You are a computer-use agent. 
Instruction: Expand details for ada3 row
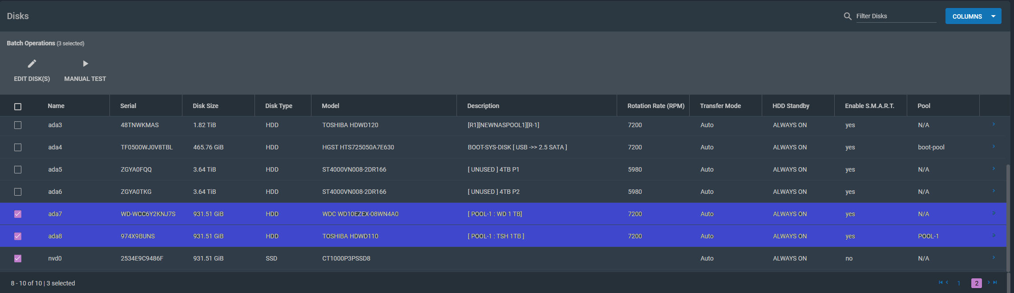994,124
